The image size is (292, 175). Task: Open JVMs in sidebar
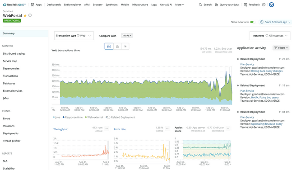click(x=6, y=98)
